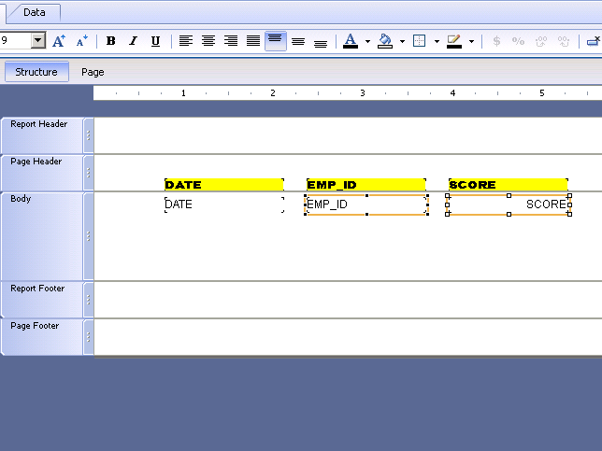Click the icon after the decimal buttons

594,41
